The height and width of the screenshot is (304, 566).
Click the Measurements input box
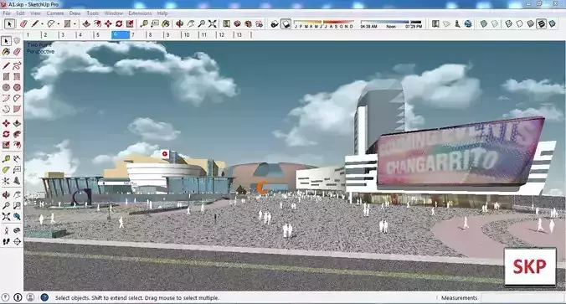(x=522, y=298)
